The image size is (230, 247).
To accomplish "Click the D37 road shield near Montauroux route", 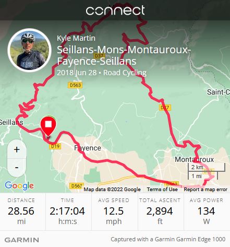I will coord(165,108).
